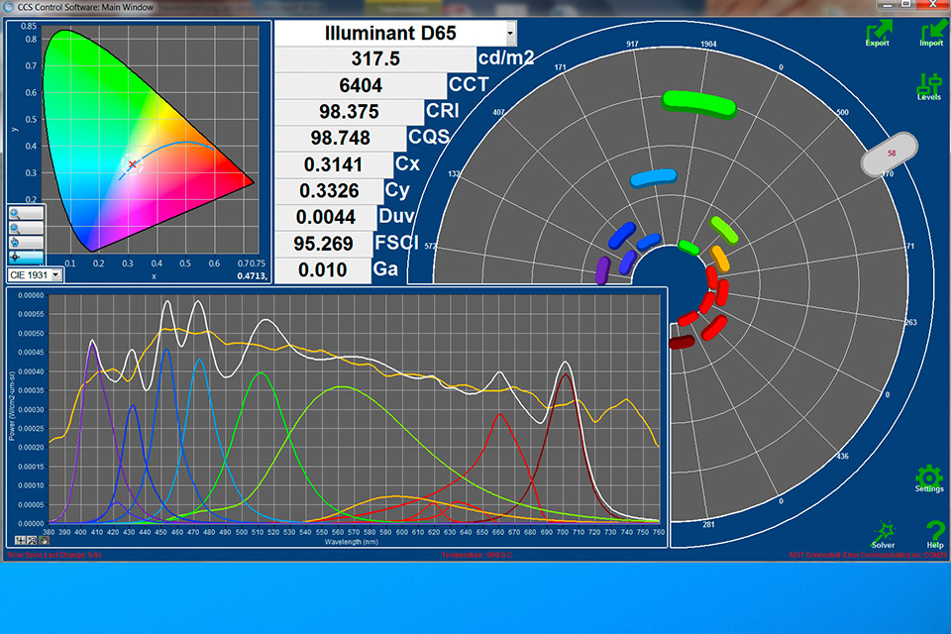Viewport: 951px width, 634px height.
Task: Click the red cross marker on the CIE diagram
Action: pyautogui.click(x=132, y=164)
